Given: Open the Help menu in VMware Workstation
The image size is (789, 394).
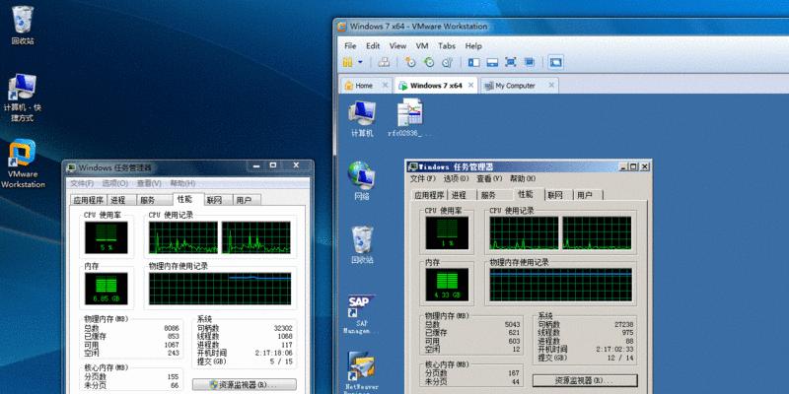Looking at the screenshot, I should tap(473, 45).
